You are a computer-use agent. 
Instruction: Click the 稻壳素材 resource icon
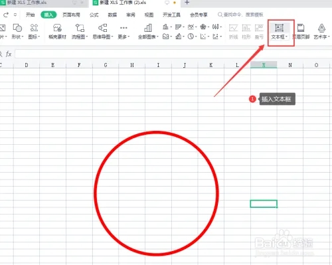point(57,32)
